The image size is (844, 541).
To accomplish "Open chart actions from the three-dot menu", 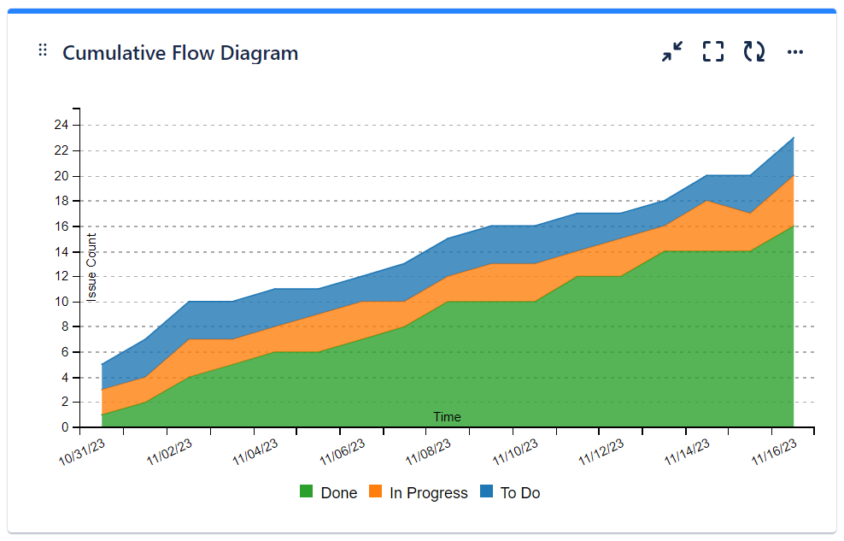I will tap(795, 51).
